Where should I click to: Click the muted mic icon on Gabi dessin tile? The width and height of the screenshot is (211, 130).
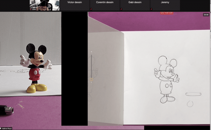[121, 9]
